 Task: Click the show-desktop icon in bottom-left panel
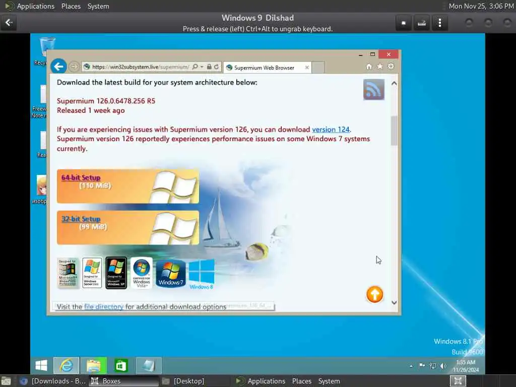click(6, 381)
